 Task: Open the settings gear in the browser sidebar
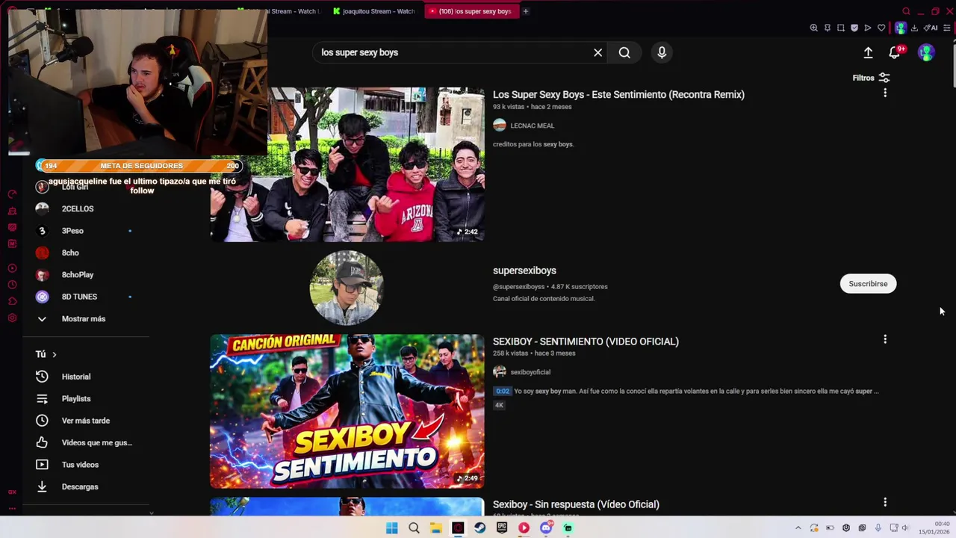(x=12, y=318)
